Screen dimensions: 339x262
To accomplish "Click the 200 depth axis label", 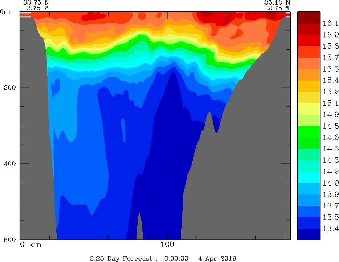I will tap(10, 88).
